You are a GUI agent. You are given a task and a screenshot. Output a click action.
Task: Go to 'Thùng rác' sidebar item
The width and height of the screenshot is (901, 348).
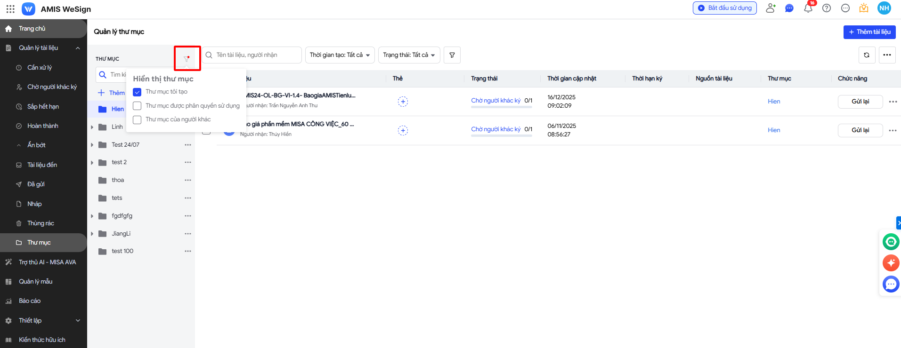[x=41, y=223]
